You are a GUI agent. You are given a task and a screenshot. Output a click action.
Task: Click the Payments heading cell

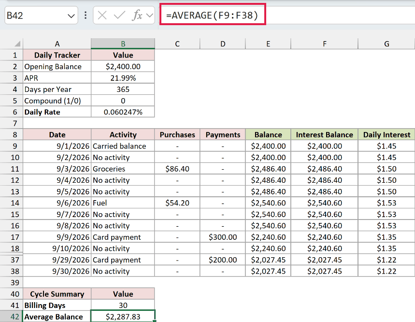tap(223, 134)
